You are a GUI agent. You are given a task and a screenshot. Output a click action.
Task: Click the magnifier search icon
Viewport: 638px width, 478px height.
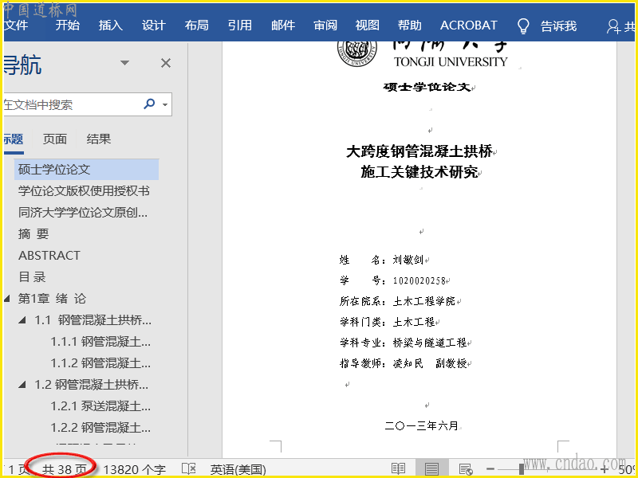click(149, 104)
